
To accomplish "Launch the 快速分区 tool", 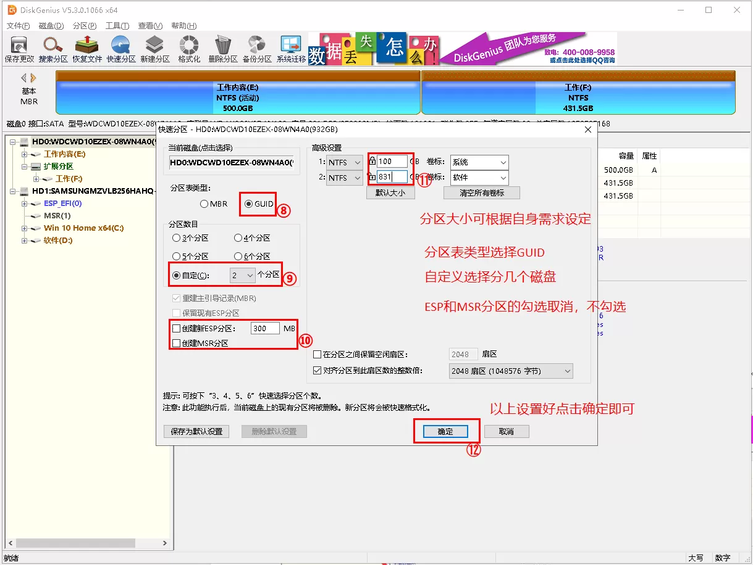I will [120, 49].
